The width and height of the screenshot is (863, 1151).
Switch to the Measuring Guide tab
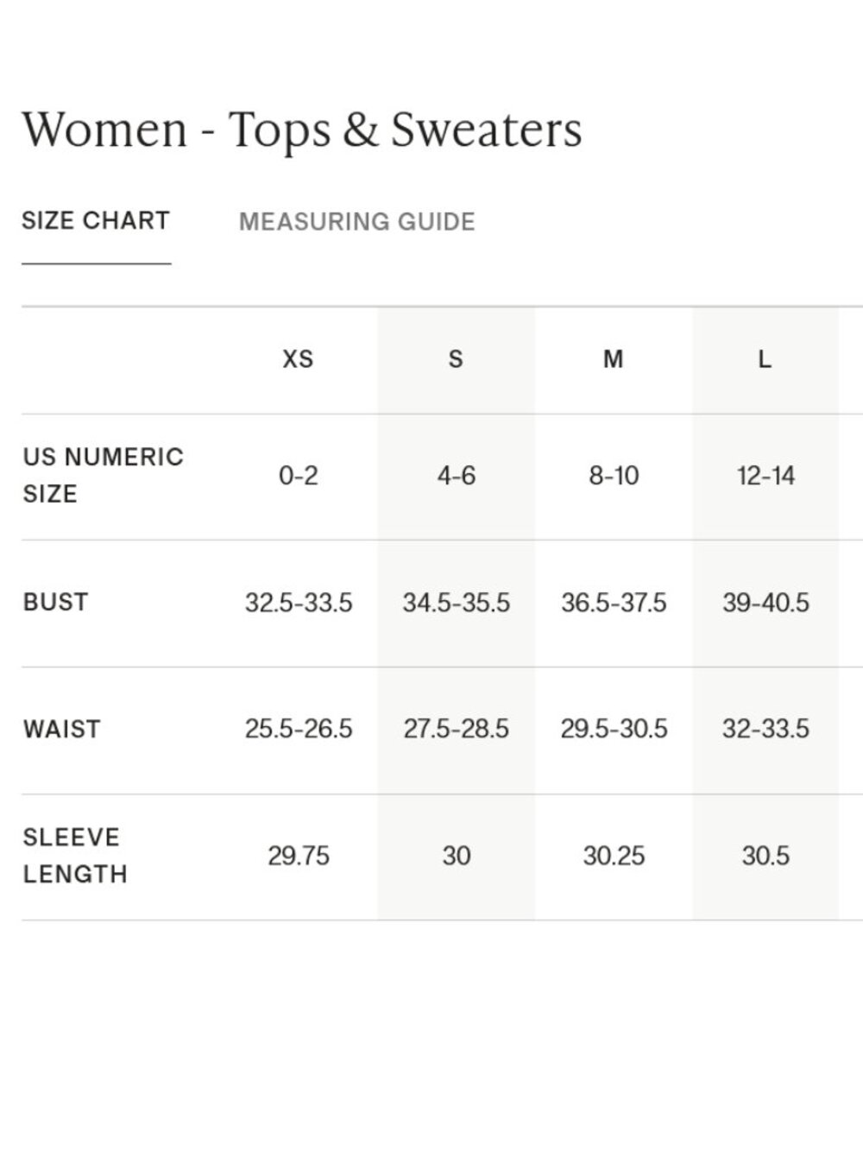[356, 222]
